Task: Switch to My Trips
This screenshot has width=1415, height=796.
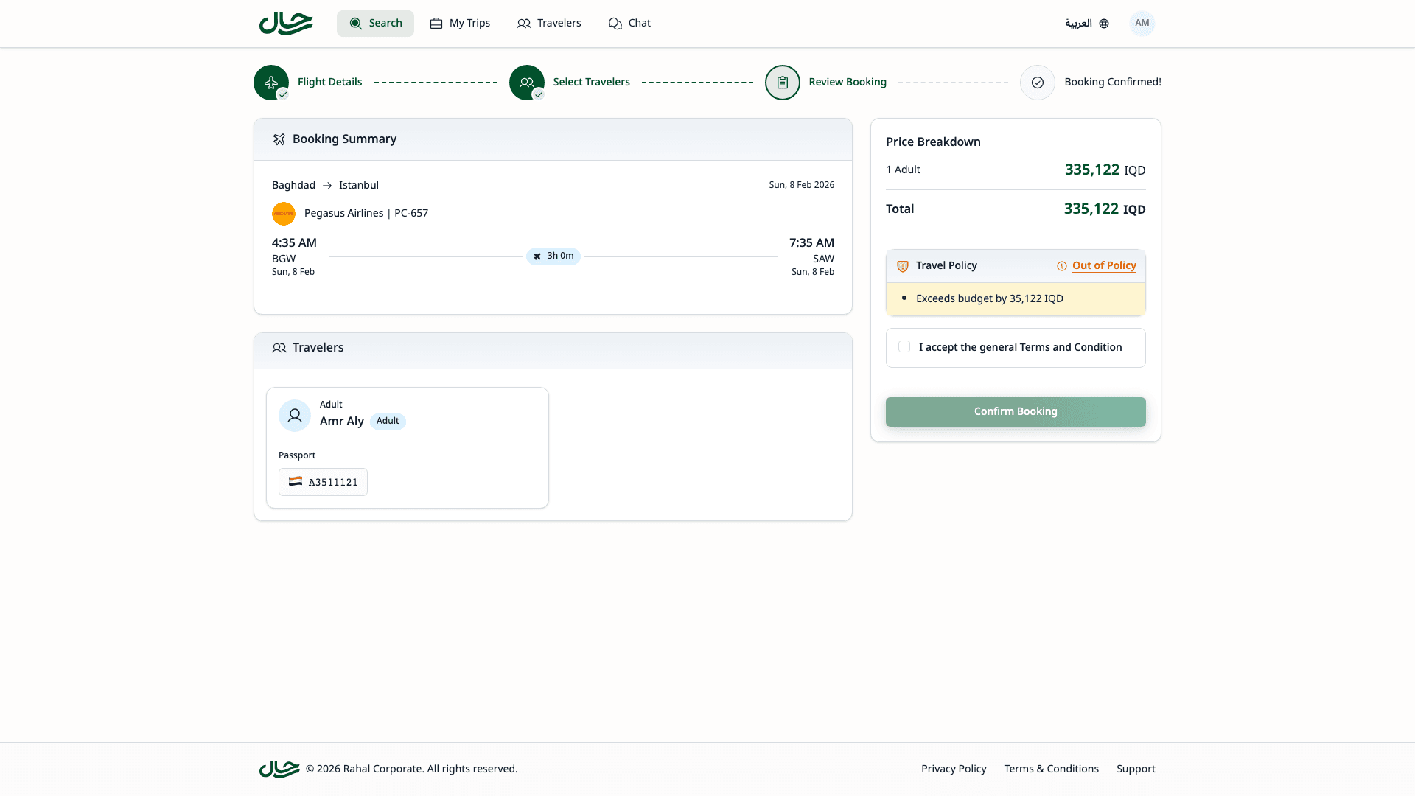Action: (x=460, y=23)
